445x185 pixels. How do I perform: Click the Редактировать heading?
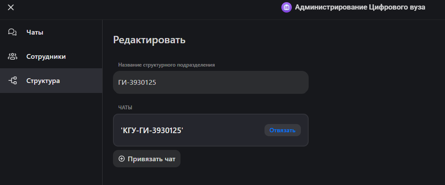pyautogui.click(x=149, y=40)
